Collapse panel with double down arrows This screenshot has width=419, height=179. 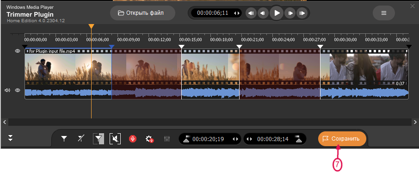coord(11,138)
